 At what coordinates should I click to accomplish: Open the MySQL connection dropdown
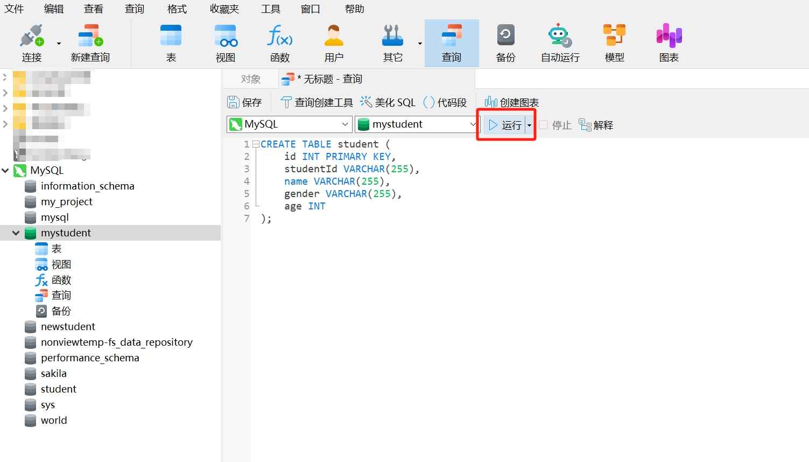click(344, 124)
